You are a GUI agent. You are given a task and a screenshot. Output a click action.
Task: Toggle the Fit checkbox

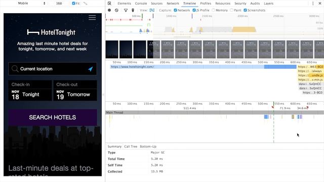73,4
